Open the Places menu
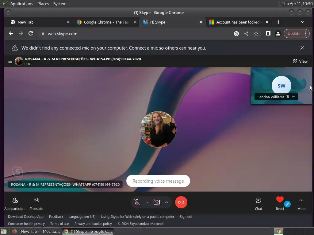The width and height of the screenshot is (314, 235). (x=43, y=4)
